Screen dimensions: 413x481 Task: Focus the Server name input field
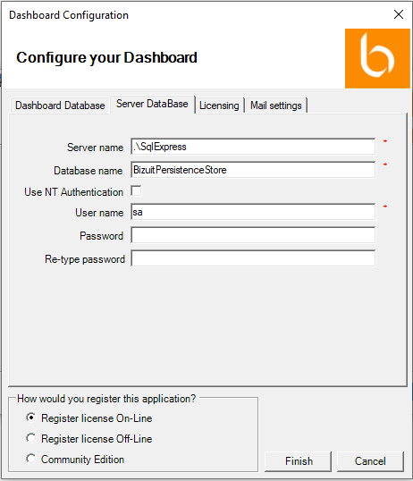point(253,147)
